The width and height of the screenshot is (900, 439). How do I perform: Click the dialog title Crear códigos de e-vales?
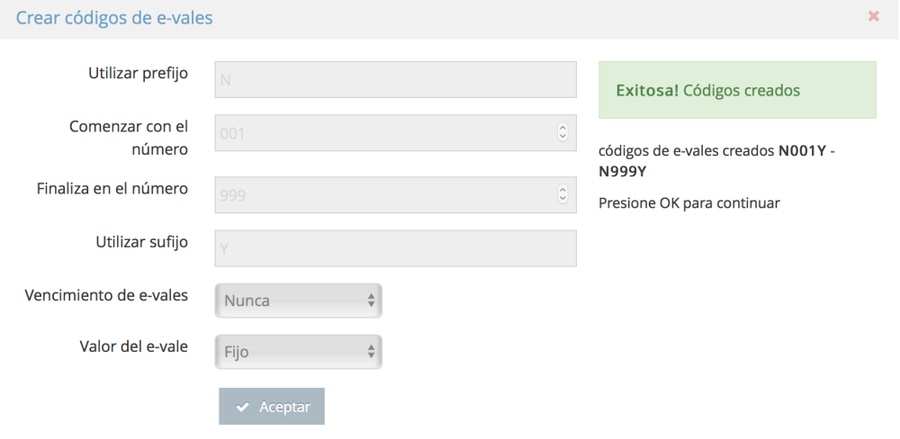click(114, 18)
